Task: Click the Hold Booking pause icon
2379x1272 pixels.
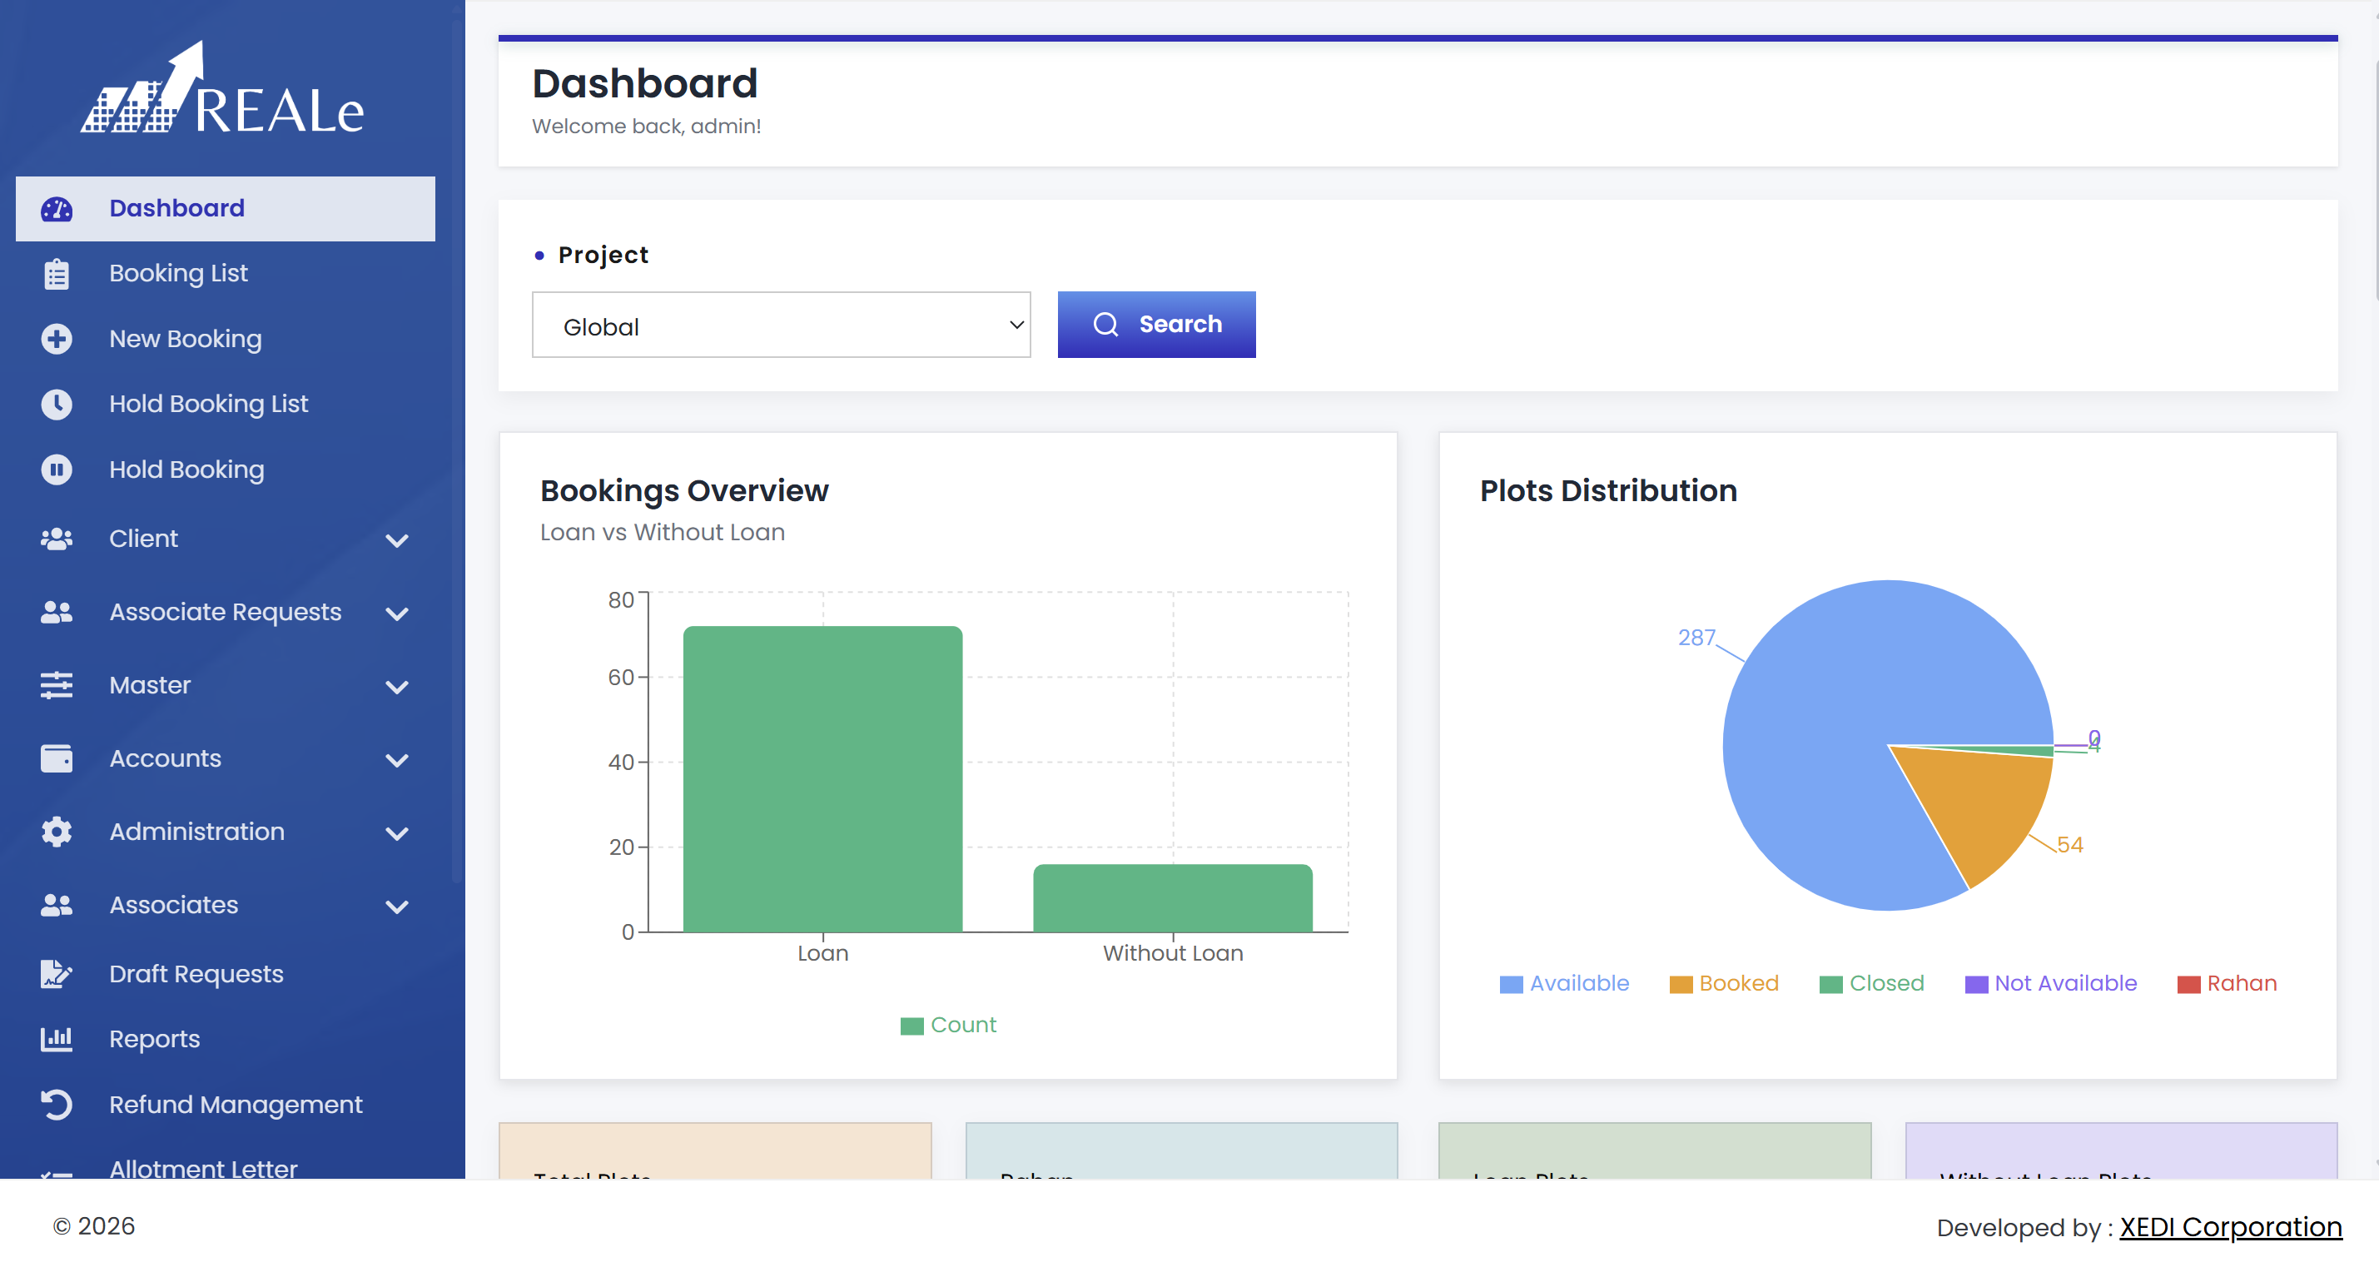Action: [57, 470]
